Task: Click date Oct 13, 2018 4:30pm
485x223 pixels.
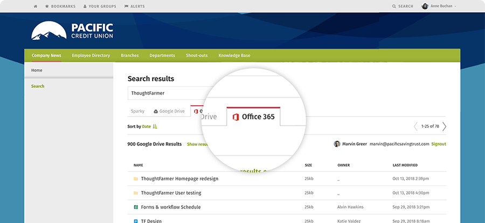Action: [x=411, y=193]
